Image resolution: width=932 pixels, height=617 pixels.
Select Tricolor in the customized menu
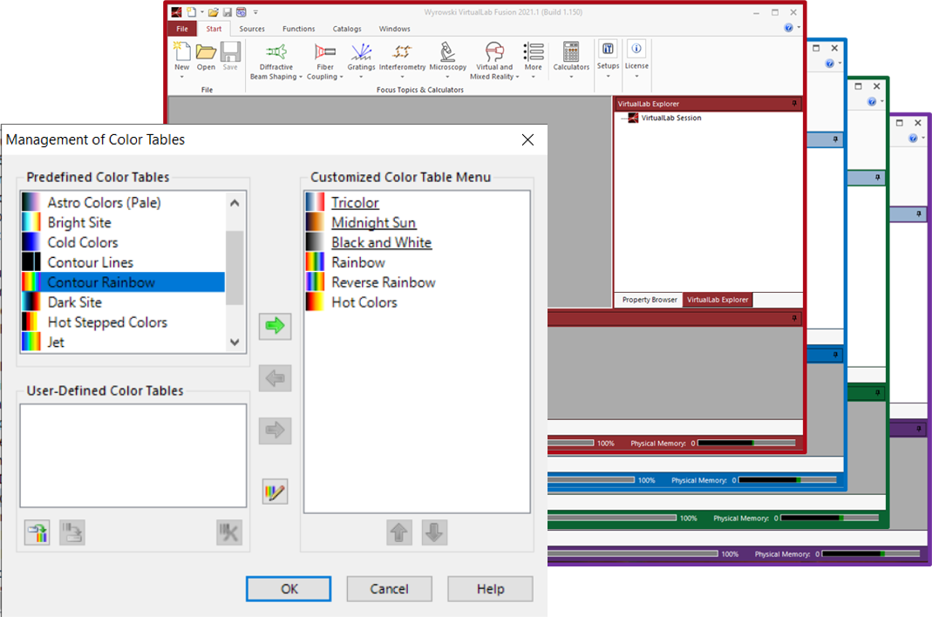coord(355,203)
